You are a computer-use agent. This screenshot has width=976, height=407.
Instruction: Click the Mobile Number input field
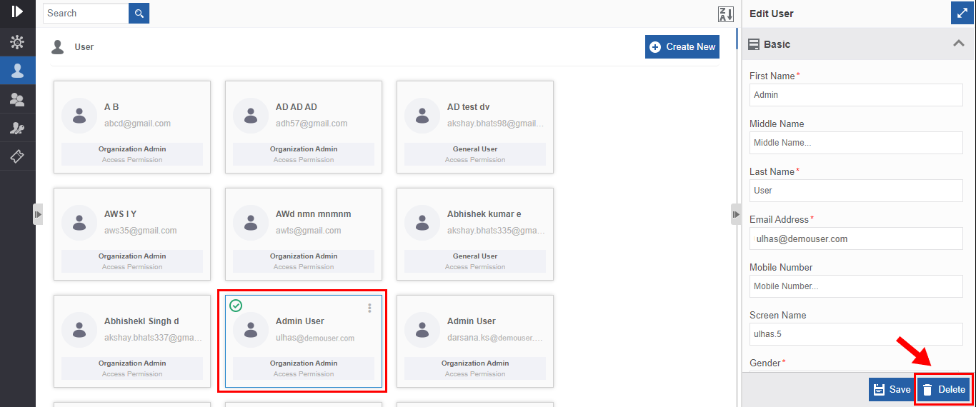[856, 286]
